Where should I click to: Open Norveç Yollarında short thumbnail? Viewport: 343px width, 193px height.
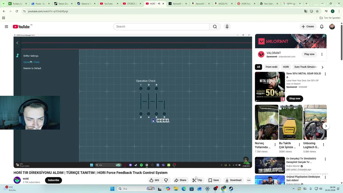pyautogui.click(x=267, y=122)
